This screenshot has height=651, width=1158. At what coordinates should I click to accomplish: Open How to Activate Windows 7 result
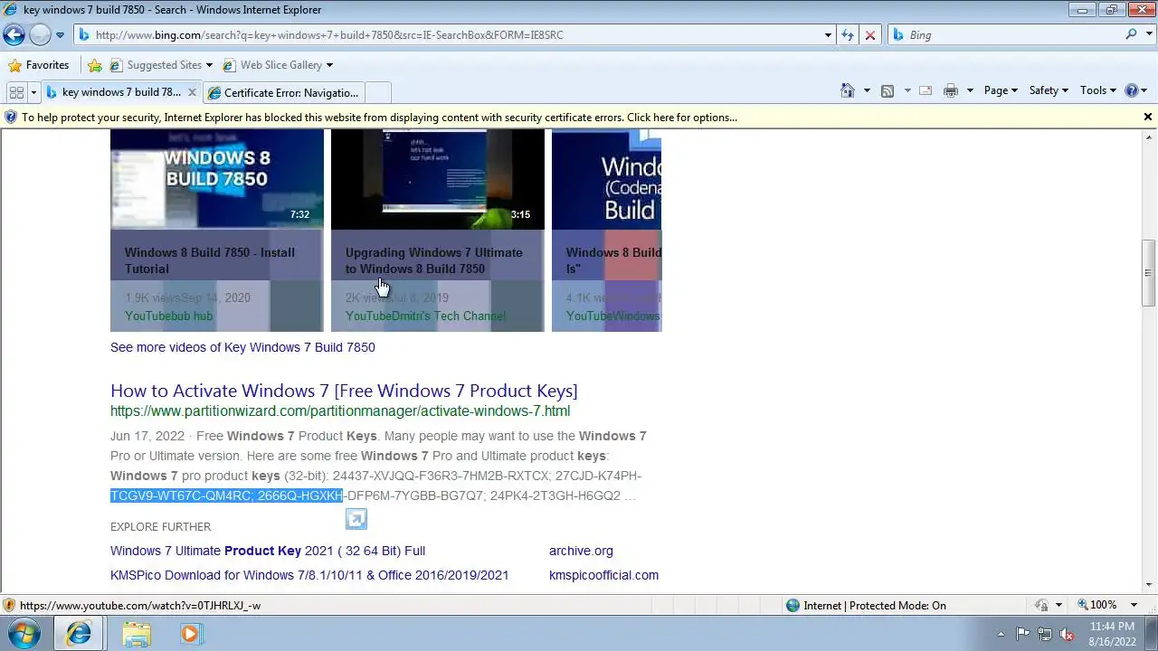pyautogui.click(x=344, y=391)
